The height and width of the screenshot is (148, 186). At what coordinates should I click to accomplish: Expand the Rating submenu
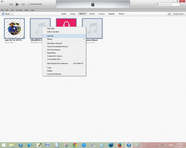[64, 39]
